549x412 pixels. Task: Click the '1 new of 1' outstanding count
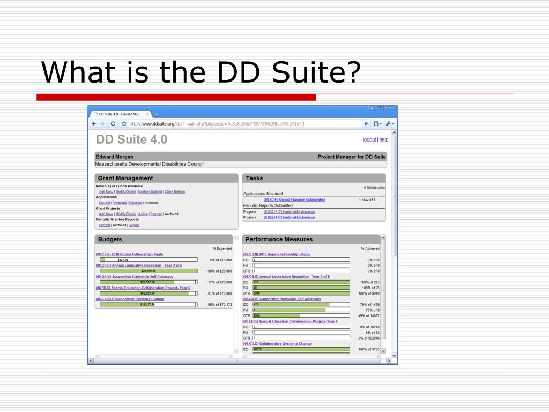(367, 200)
